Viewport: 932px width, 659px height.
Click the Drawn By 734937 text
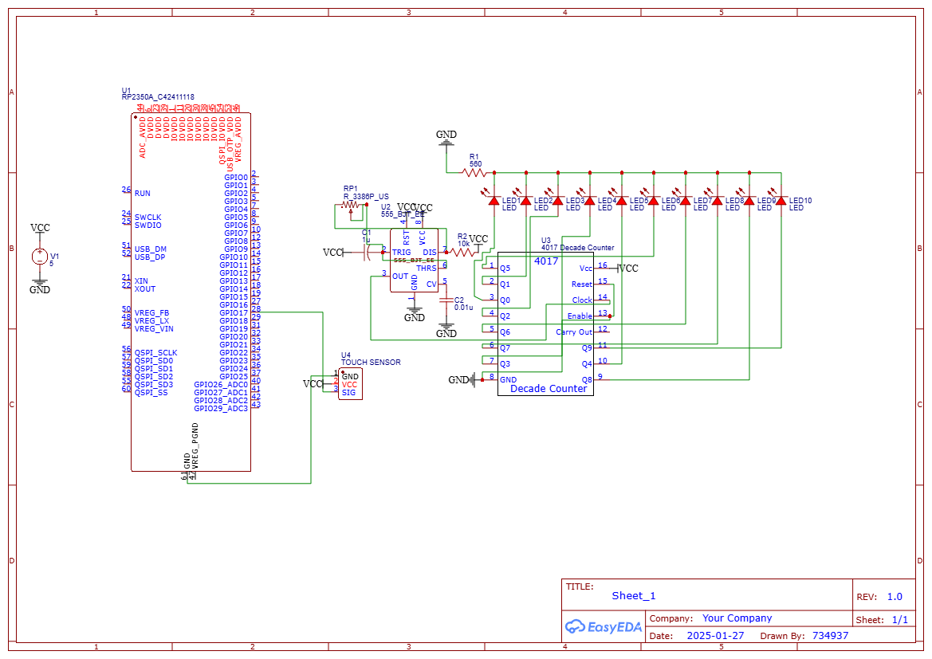829,635
